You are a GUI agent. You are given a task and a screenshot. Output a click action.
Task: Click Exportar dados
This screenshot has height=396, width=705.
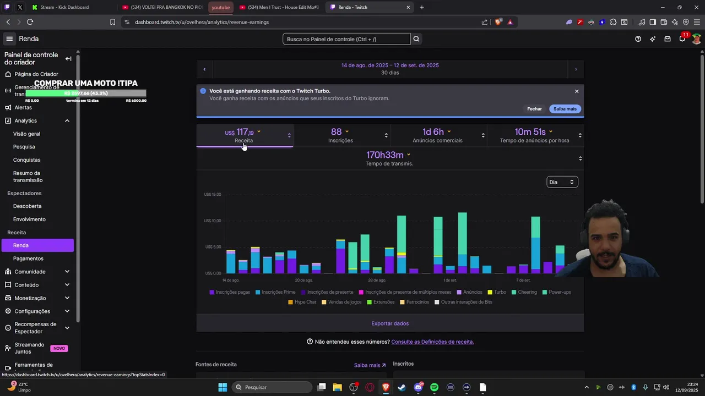(390, 323)
